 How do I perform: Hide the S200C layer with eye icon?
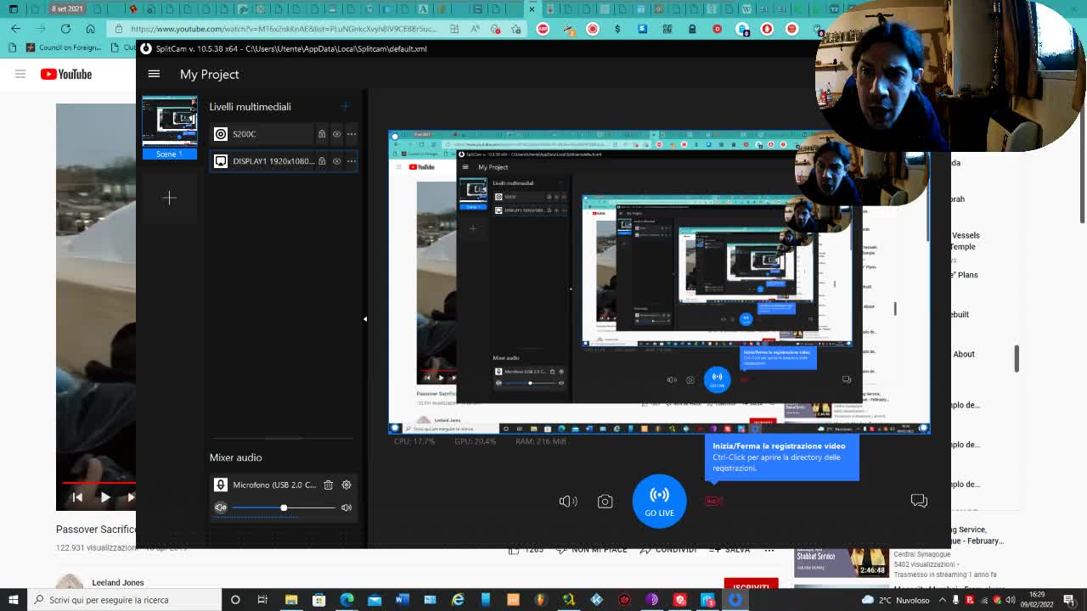336,134
